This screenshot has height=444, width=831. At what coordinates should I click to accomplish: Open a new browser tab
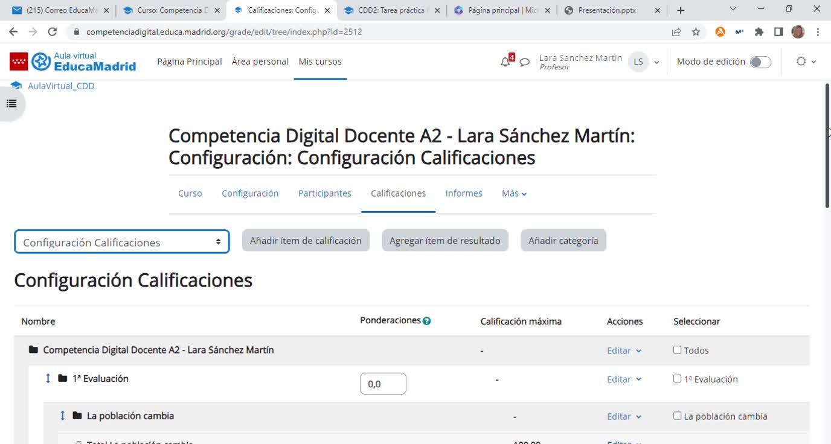tap(681, 10)
